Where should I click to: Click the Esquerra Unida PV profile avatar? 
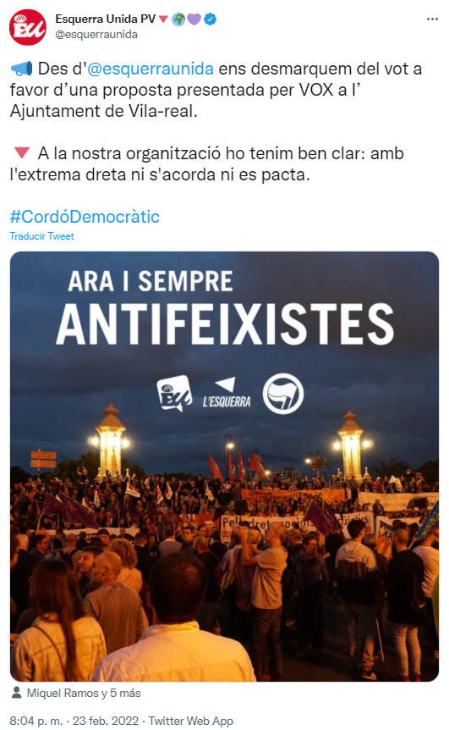27,28
